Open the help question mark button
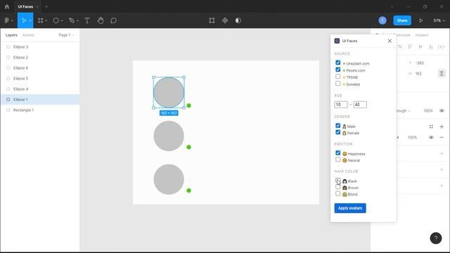The image size is (450, 253). (436, 238)
